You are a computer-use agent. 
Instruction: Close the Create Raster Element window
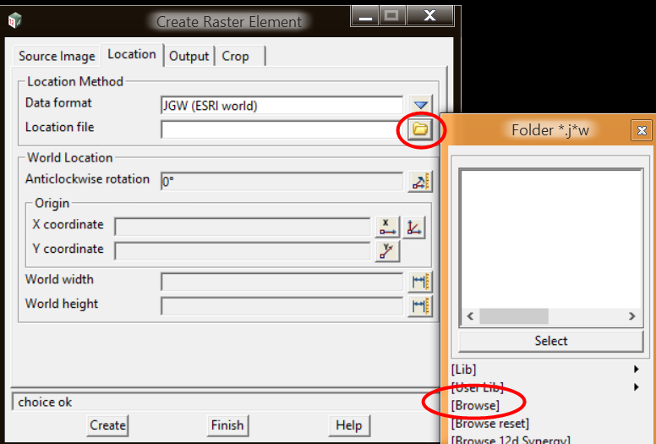429,16
